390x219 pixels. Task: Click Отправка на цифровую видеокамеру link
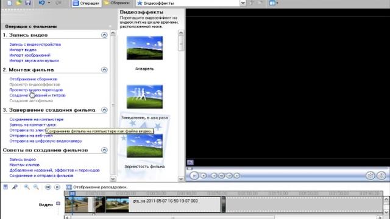click(x=46, y=141)
